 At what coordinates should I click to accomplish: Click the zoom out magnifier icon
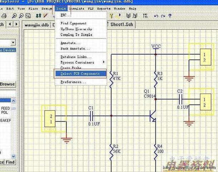click(21, 16)
